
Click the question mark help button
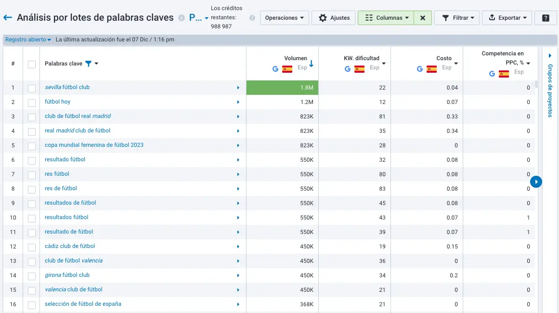point(546,17)
